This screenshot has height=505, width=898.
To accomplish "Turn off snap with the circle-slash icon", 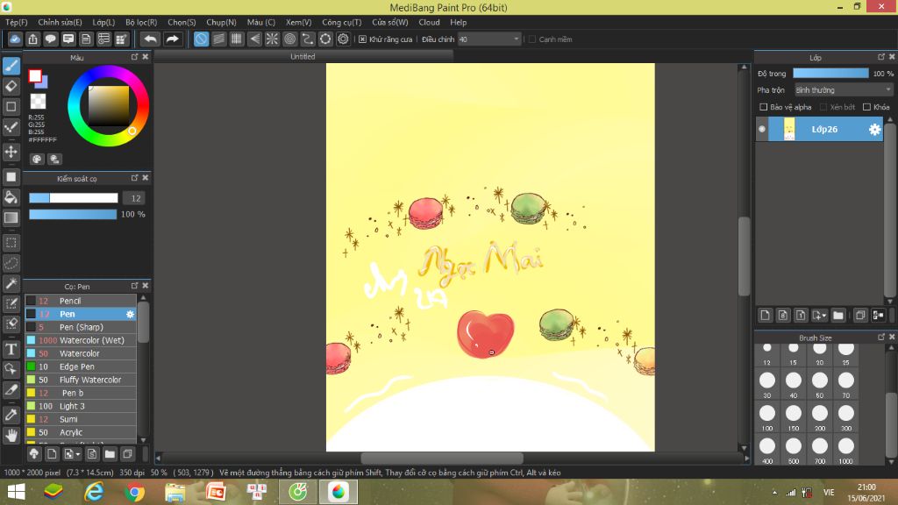I will (x=201, y=39).
